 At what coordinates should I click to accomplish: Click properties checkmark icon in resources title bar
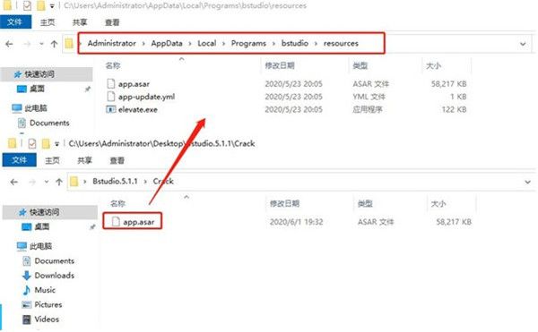click(27, 5)
